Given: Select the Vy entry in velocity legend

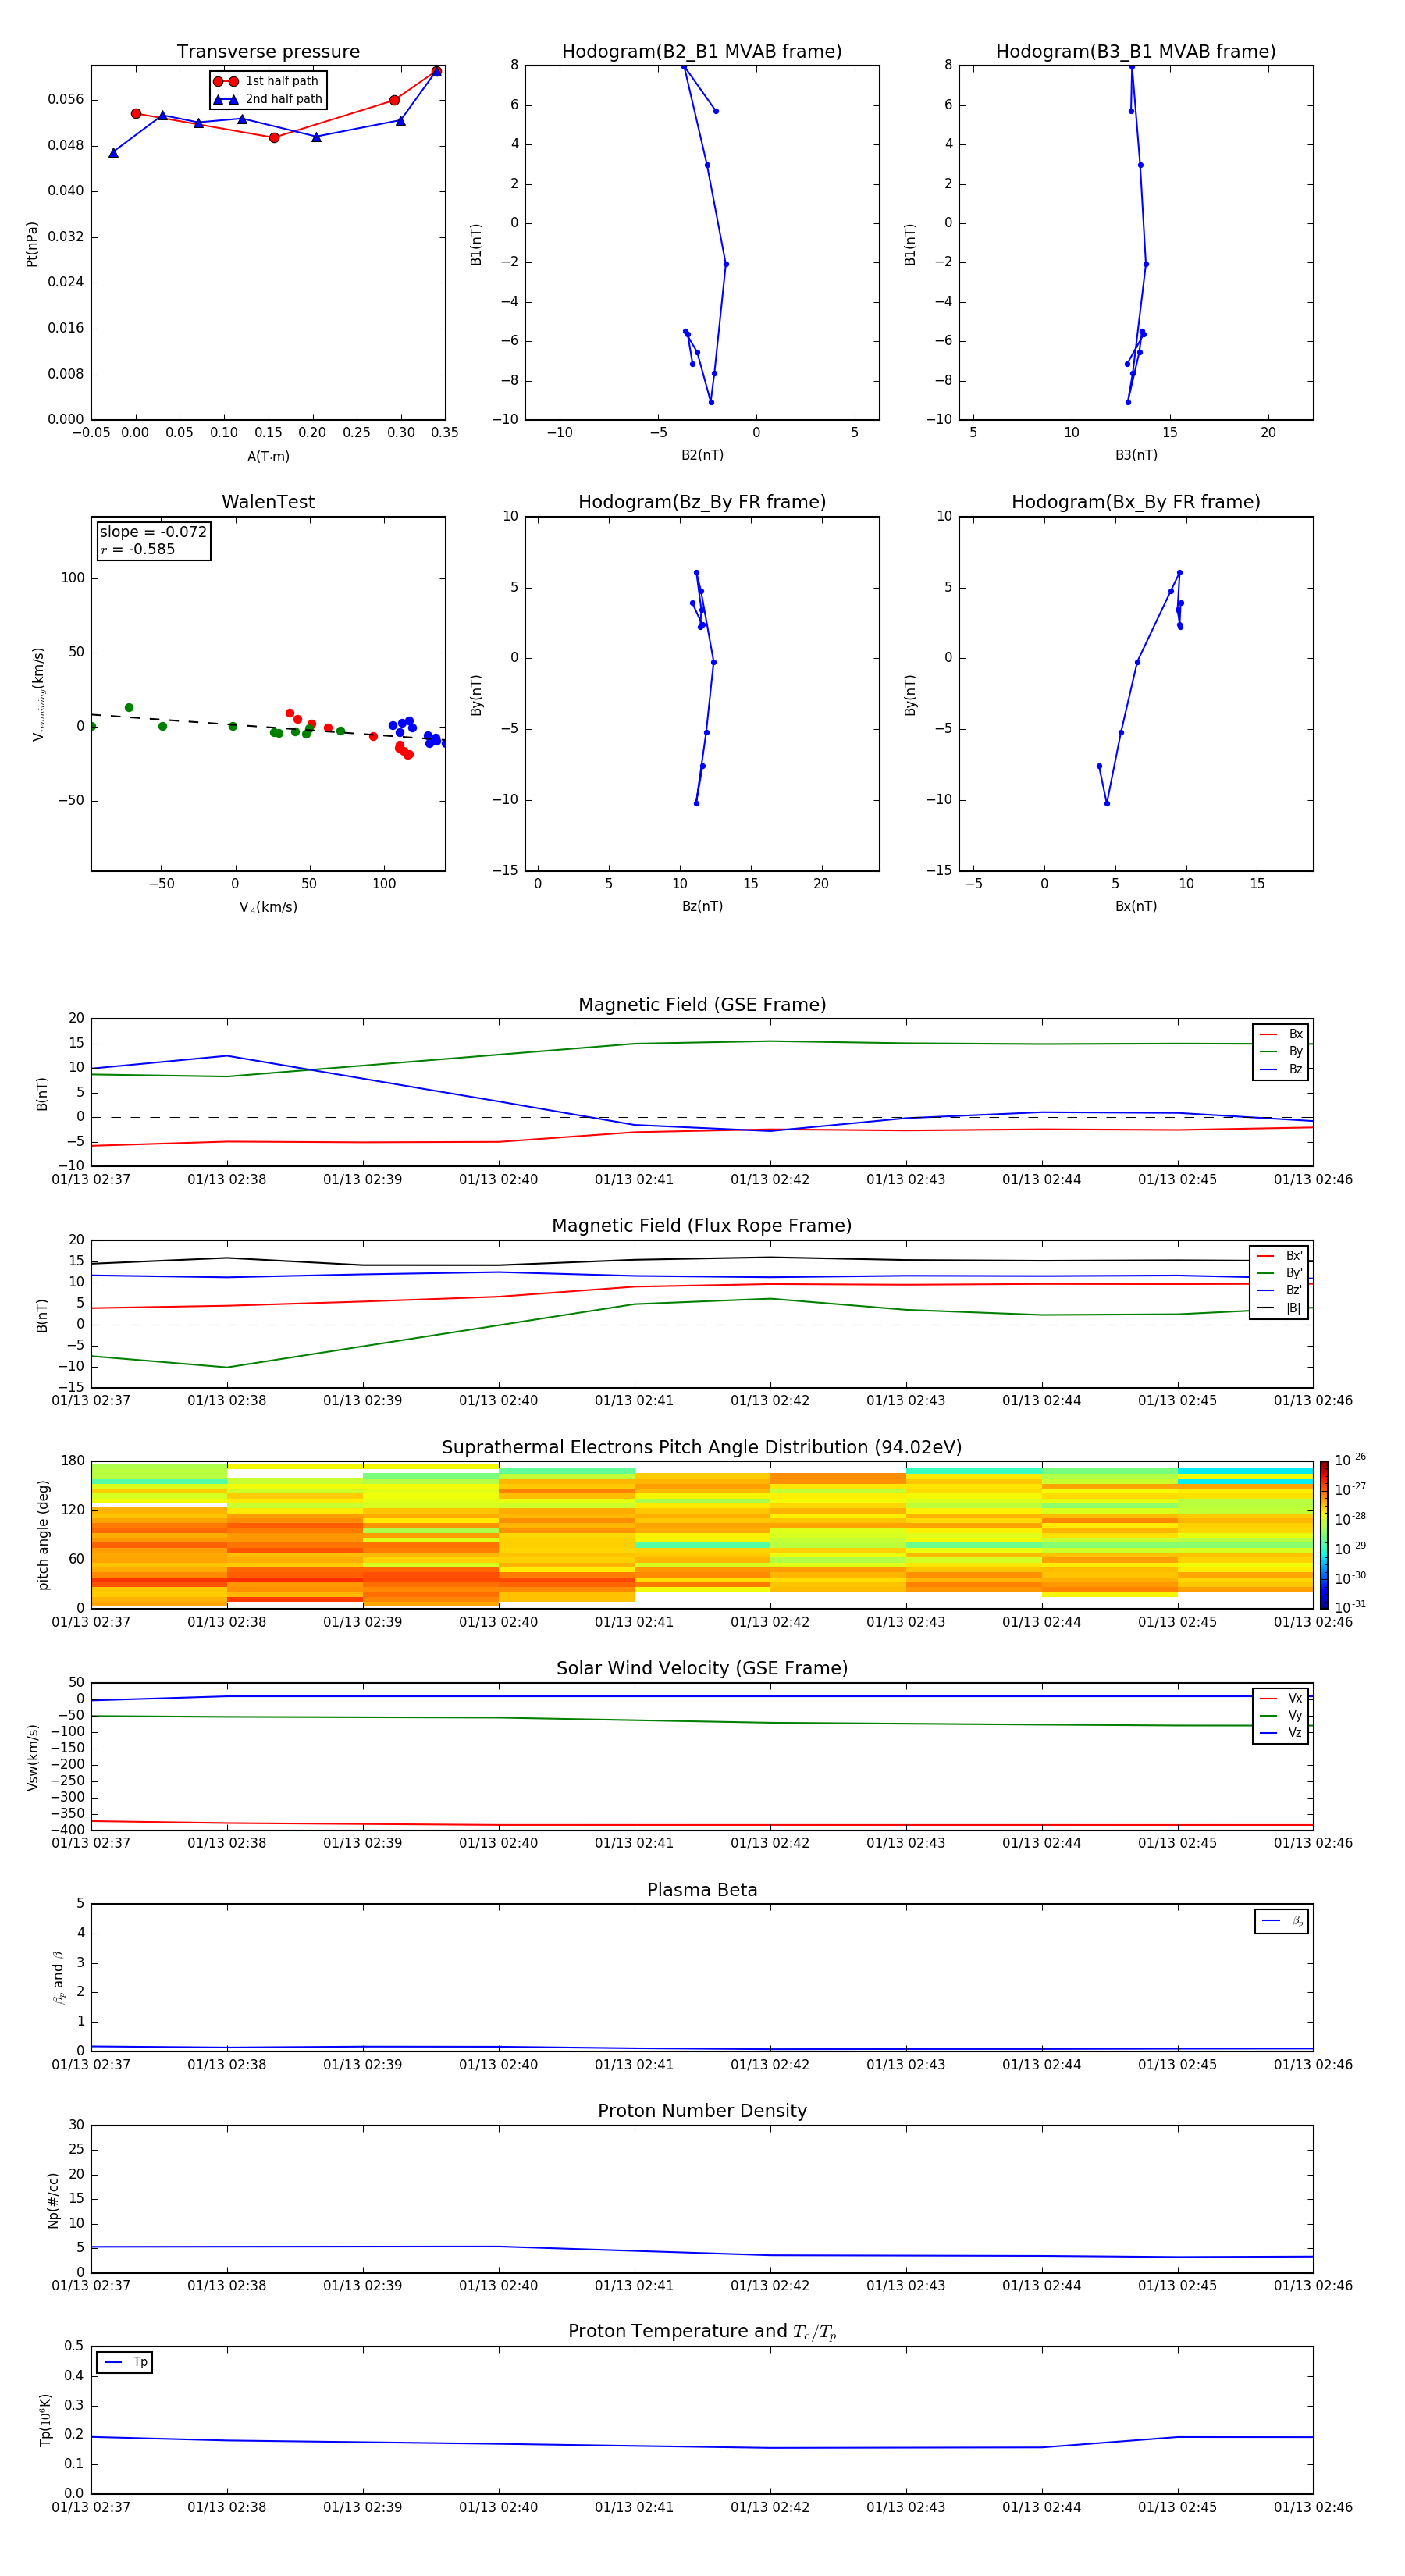Looking at the screenshot, I should [1281, 1715].
